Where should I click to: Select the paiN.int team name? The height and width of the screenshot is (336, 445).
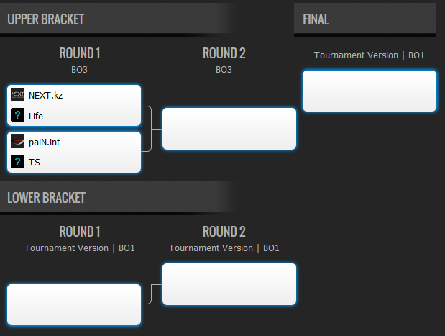pos(45,142)
